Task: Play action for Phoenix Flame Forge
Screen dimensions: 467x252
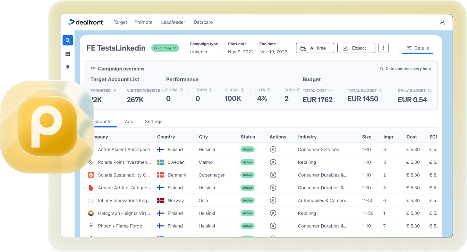Action: click(x=273, y=226)
